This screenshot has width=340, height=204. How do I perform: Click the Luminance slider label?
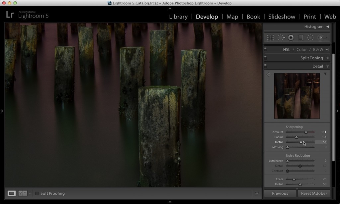[276, 161]
